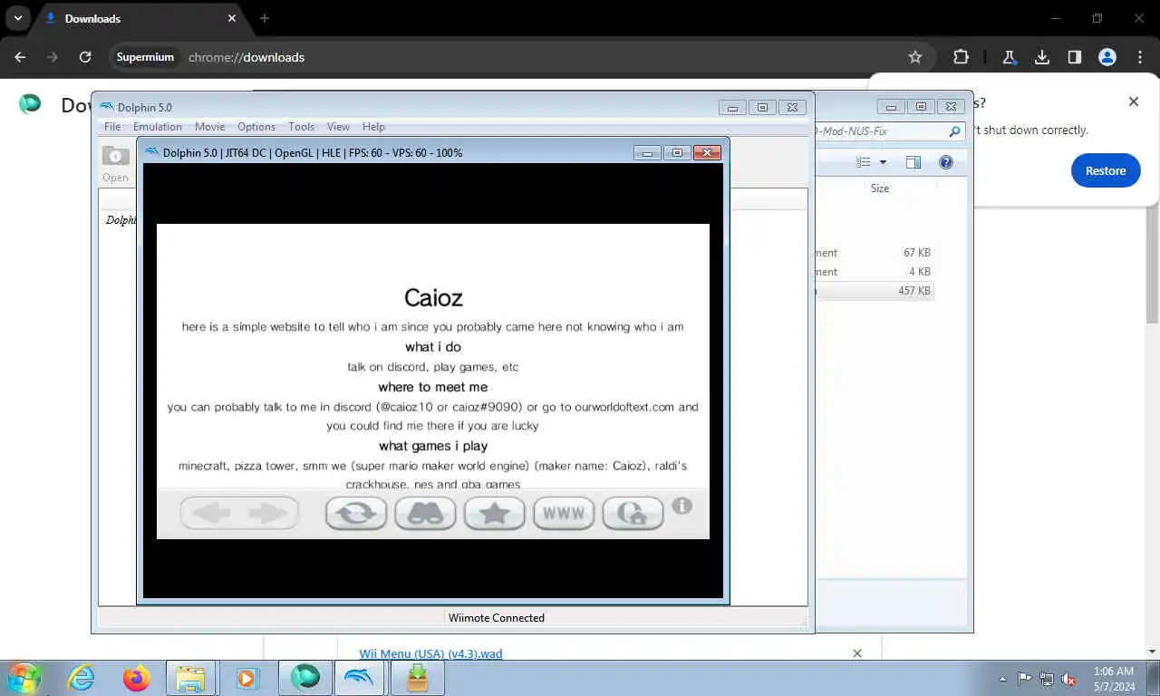This screenshot has width=1160, height=696.
Task: Open the Options menu in Dolphin
Action: pyautogui.click(x=256, y=127)
